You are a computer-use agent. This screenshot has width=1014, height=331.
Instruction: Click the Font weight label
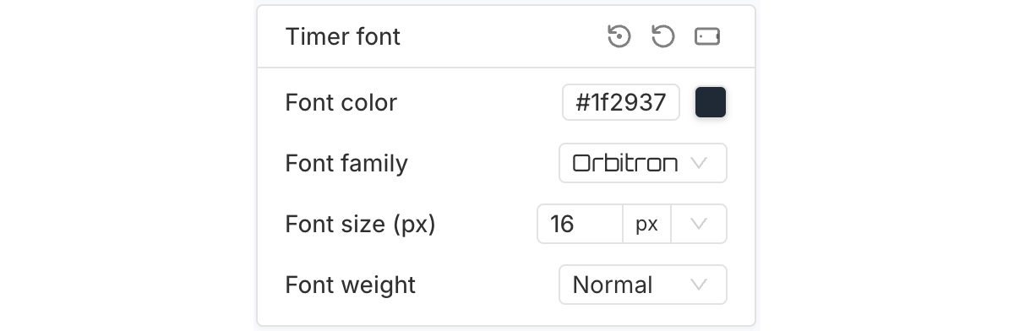351,285
